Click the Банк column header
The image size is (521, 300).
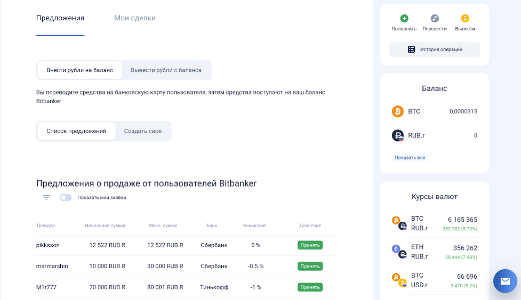(212, 226)
